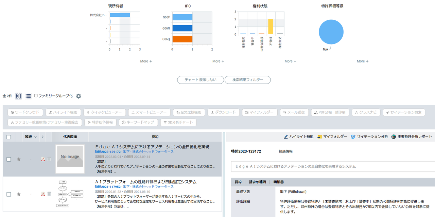This screenshot has width=435, height=217.
Task: Open the 等級 sort dropdown
Action: point(36,137)
